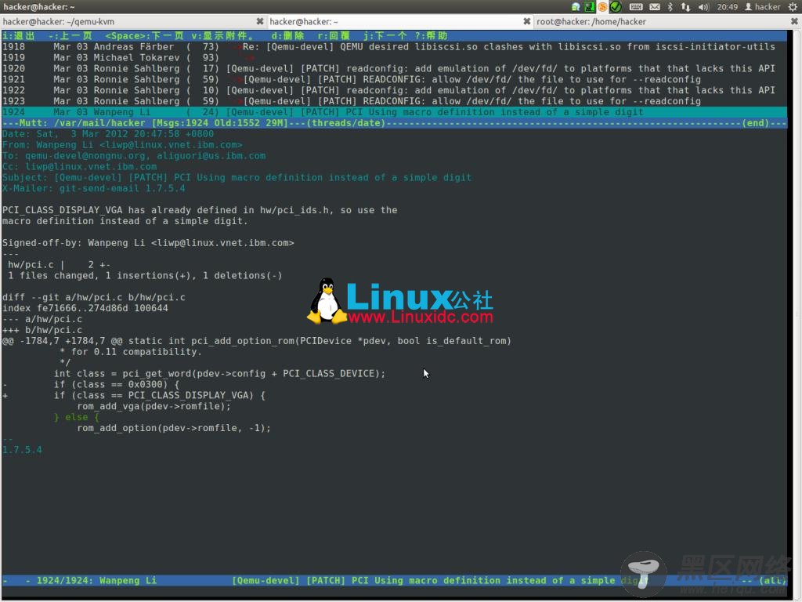Screen dimensions: 802x602
Task: Click the Signed-off-by: Wanpeng Li line
Action: [148, 243]
